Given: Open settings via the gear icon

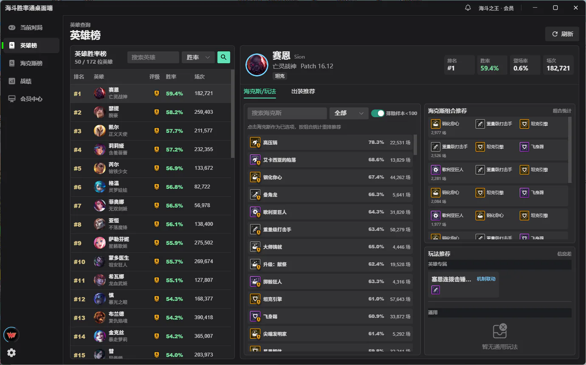Looking at the screenshot, I should (x=11, y=353).
